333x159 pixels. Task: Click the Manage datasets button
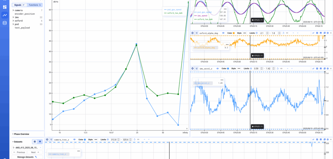coord(27,157)
